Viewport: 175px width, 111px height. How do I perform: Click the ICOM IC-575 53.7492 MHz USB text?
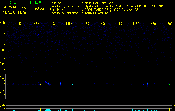[112, 10]
